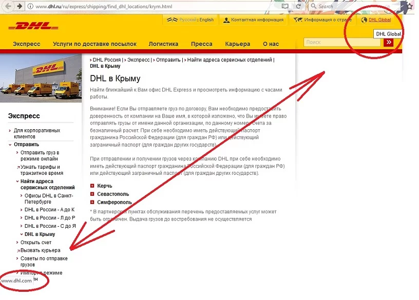Click external arrow icon beside Вызвать курьера
The image size is (419, 300).
click(18, 251)
